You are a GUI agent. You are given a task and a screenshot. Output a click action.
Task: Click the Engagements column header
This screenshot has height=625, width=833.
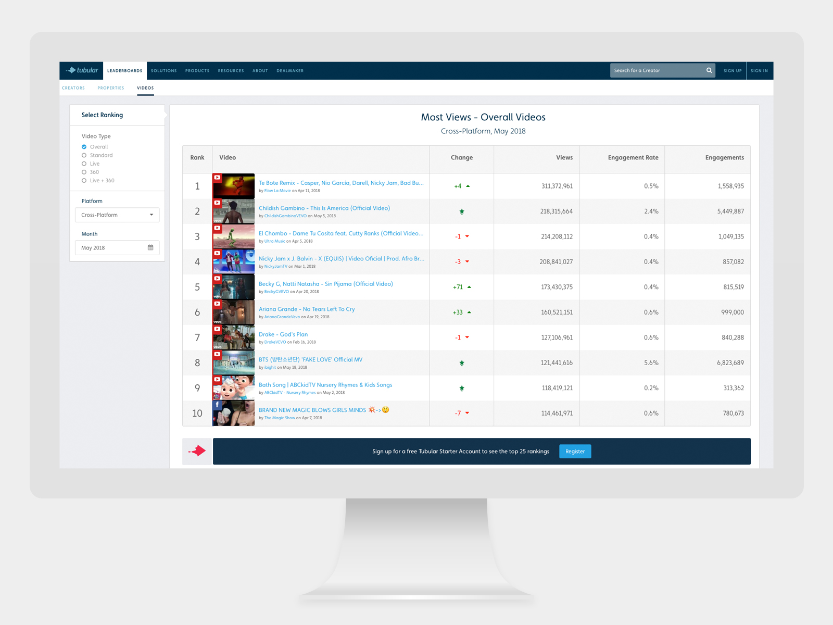(x=725, y=157)
